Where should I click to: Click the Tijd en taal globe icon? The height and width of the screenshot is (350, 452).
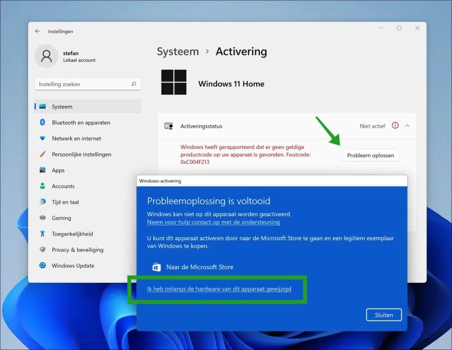click(x=42, y=202)
